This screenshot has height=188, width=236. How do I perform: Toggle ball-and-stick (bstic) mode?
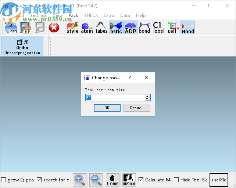pos(116,28)
